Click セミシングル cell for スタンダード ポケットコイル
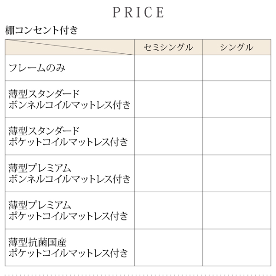Screen dimensions: 276x276 click(168, 137)
